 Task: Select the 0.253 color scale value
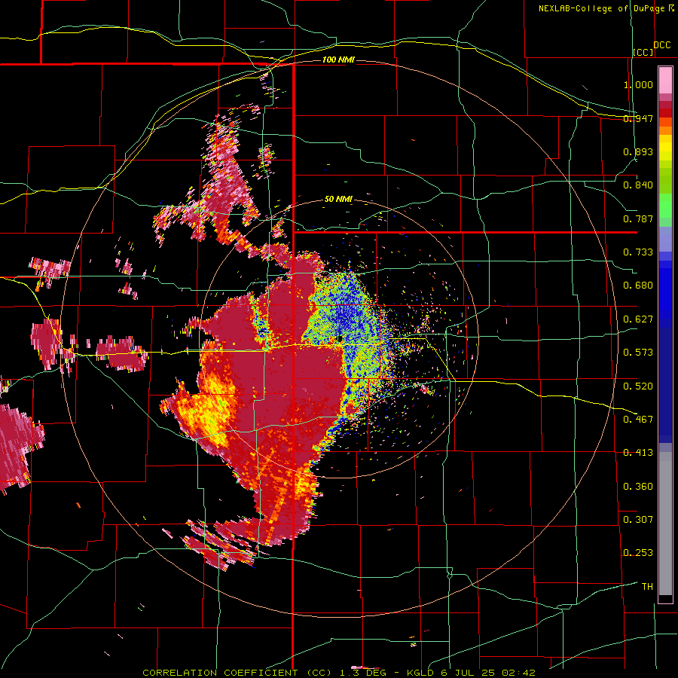click(x=638, y=553)
